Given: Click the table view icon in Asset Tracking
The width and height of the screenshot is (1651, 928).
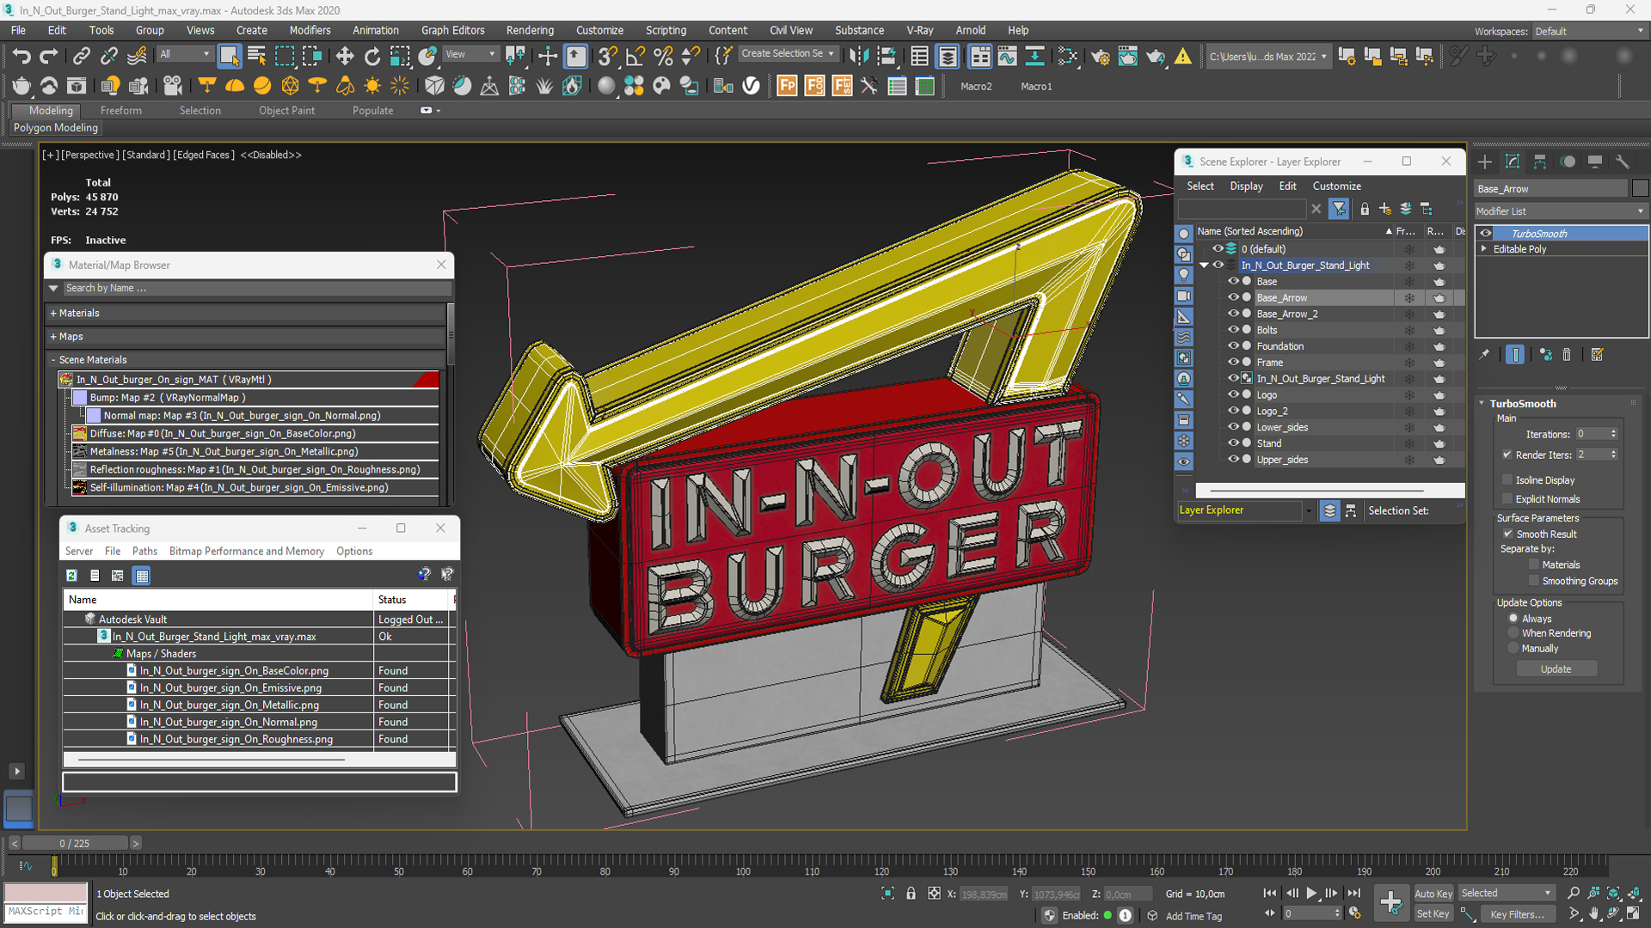Looking at the screenshot, I should (142, 576).
